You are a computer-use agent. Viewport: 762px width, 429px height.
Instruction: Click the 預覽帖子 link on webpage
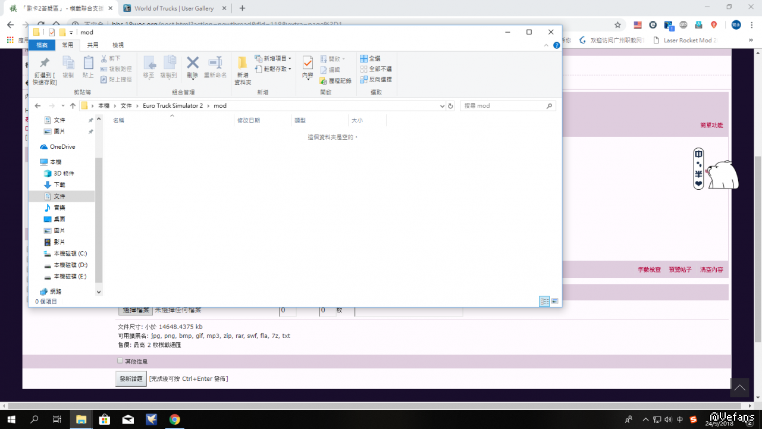pos(680,270)
